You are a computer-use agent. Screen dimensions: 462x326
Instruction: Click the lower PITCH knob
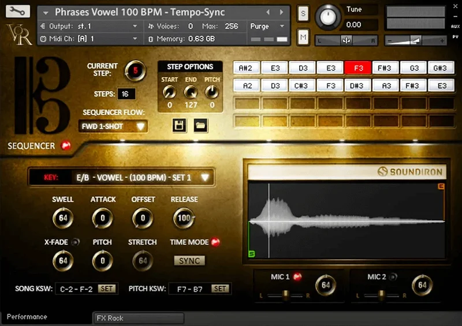(x=103, y=261)
